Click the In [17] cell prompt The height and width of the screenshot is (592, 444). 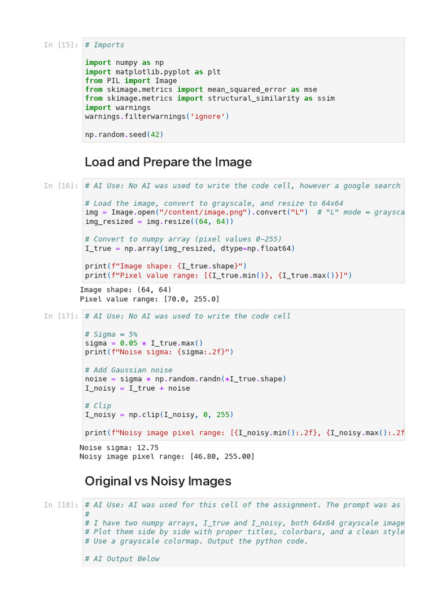[61, 316]
